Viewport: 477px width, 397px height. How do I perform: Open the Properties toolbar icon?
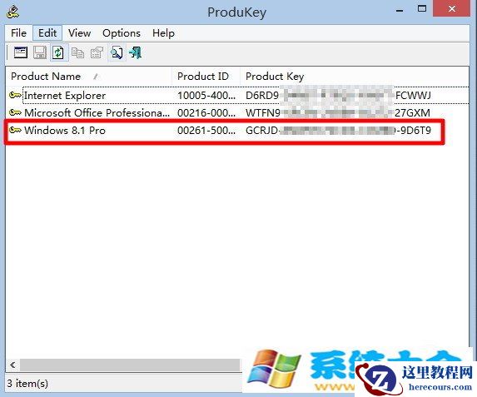pyautogui.click(x=97, y=52)
